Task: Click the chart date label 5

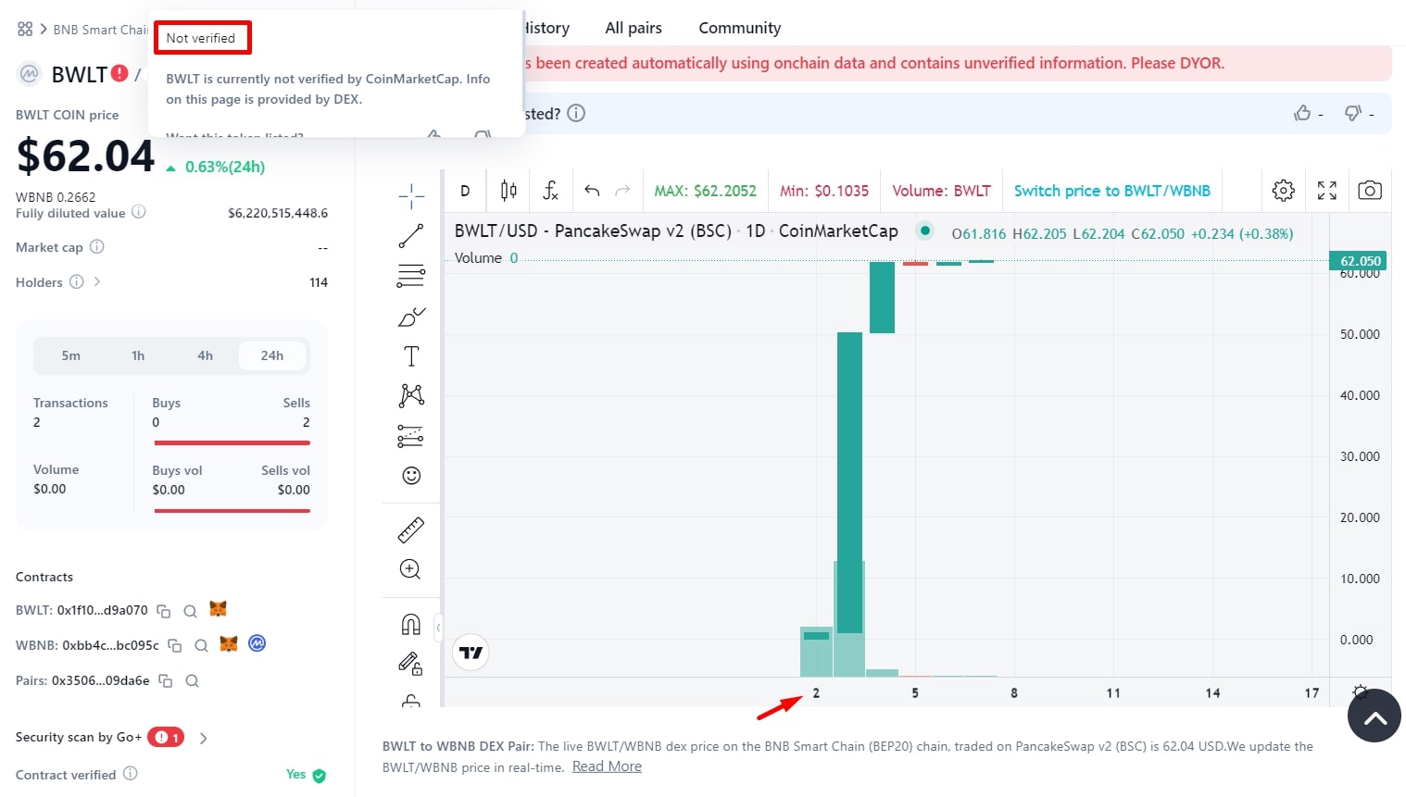Action: coord(915,692)
